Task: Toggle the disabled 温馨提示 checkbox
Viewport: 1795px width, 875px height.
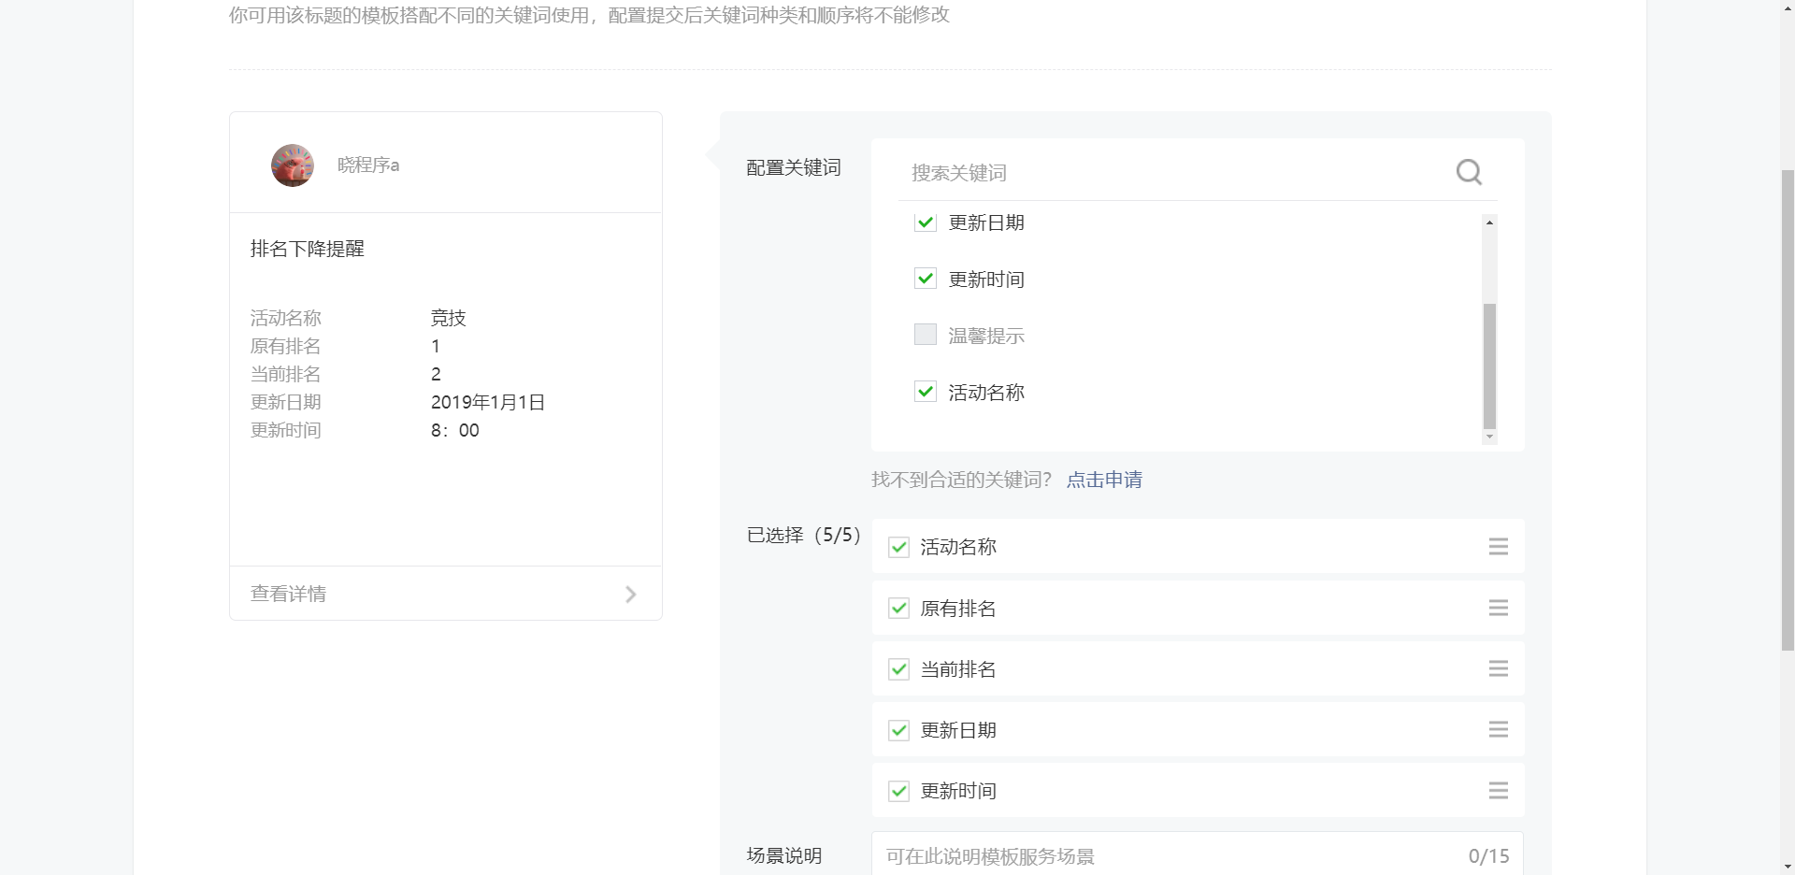Action: tap(926, 335)
